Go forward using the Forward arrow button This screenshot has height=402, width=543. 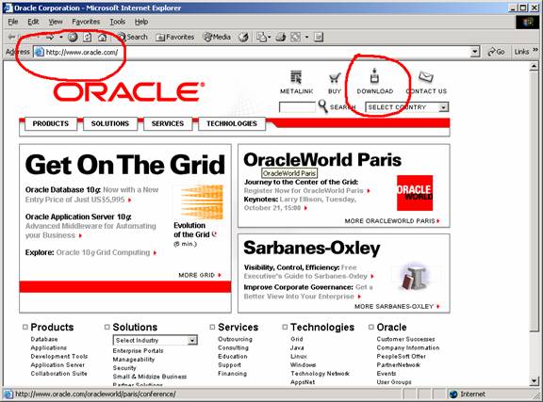pos(50,37)
